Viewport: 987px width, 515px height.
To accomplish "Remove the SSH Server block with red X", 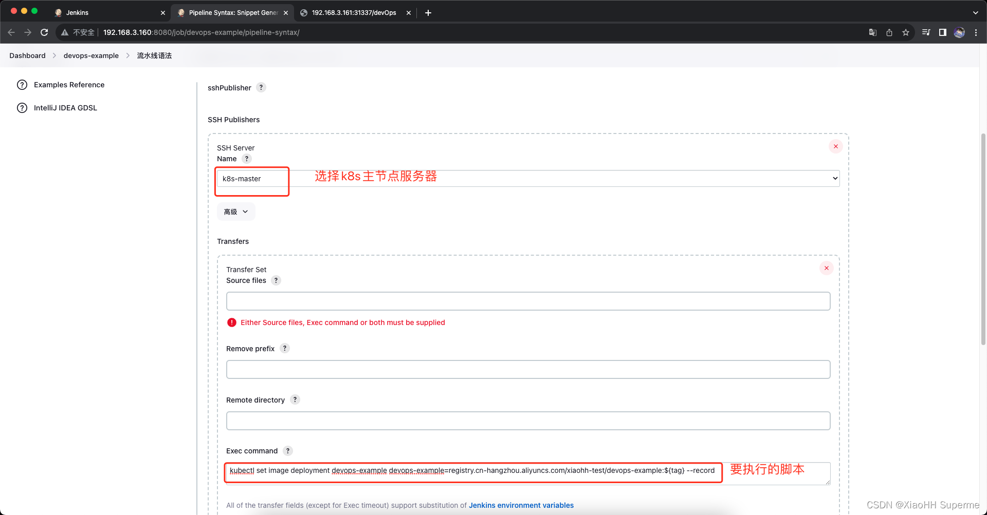I will coord(836,146).
